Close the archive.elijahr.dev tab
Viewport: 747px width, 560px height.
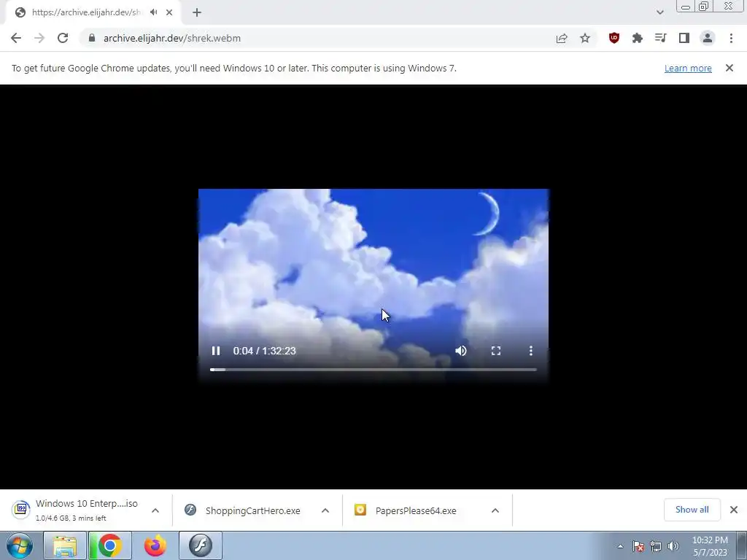pos(169,12)
